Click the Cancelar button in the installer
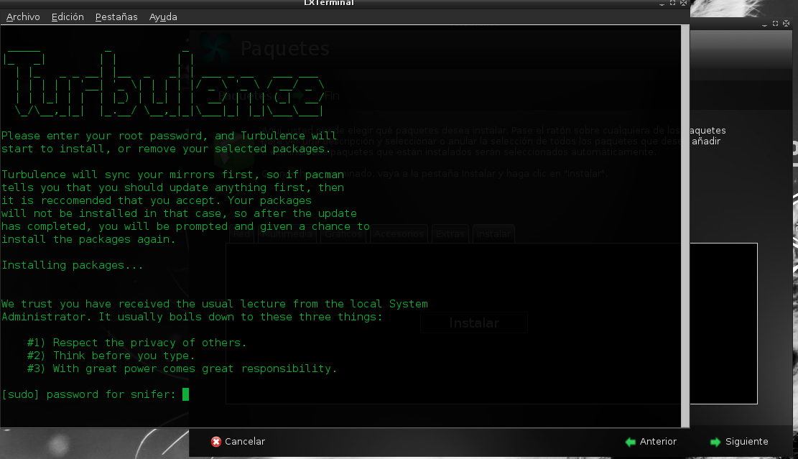The width and height of the screenshot is (798, 459). coord(238,442)
